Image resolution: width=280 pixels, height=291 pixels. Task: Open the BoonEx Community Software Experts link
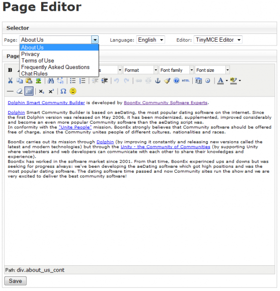pos(166,103)
